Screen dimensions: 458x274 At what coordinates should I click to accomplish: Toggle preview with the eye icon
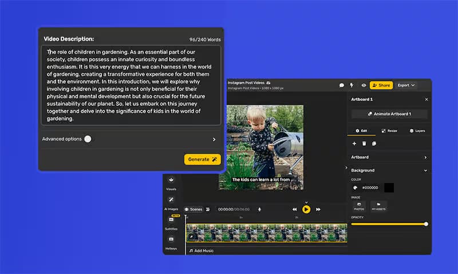click(364, 85)
